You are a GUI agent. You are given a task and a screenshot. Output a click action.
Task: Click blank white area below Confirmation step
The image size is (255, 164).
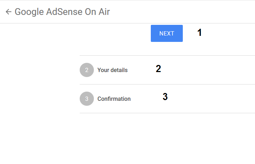(x=167, y=138)
